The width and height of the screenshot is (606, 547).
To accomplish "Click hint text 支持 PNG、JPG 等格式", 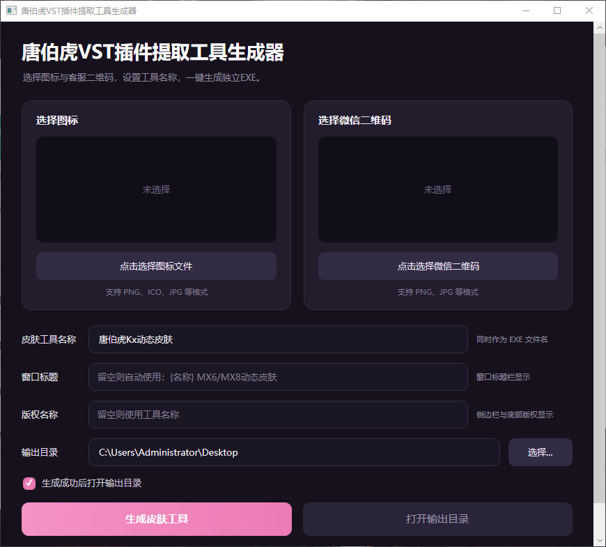I will [438, 292].
